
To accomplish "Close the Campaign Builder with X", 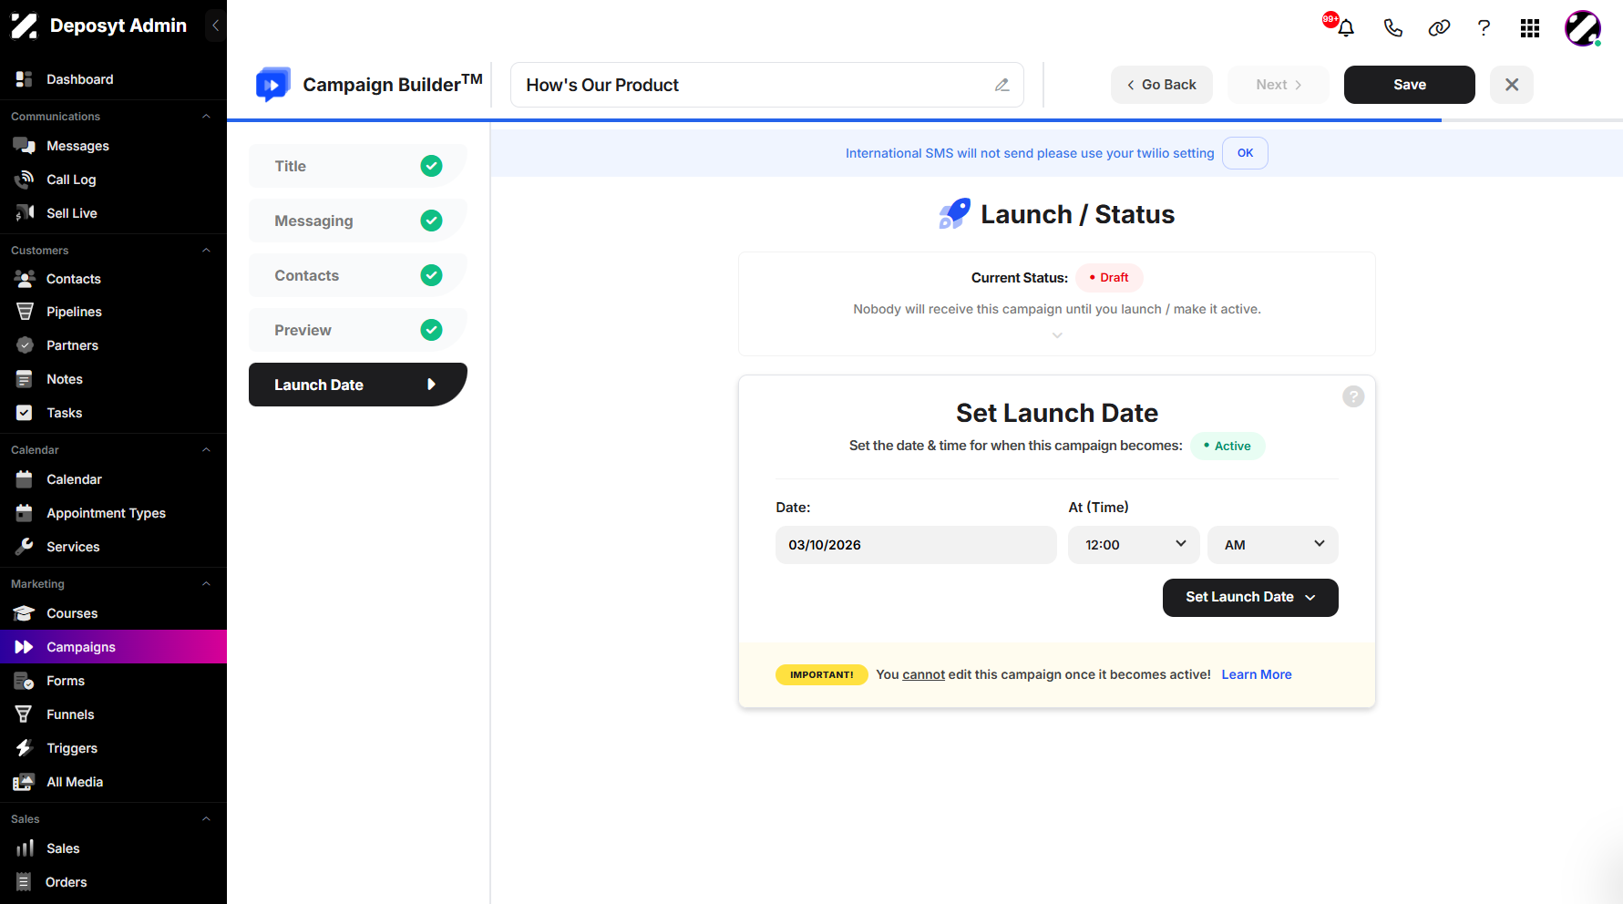I will point(1512,85).
